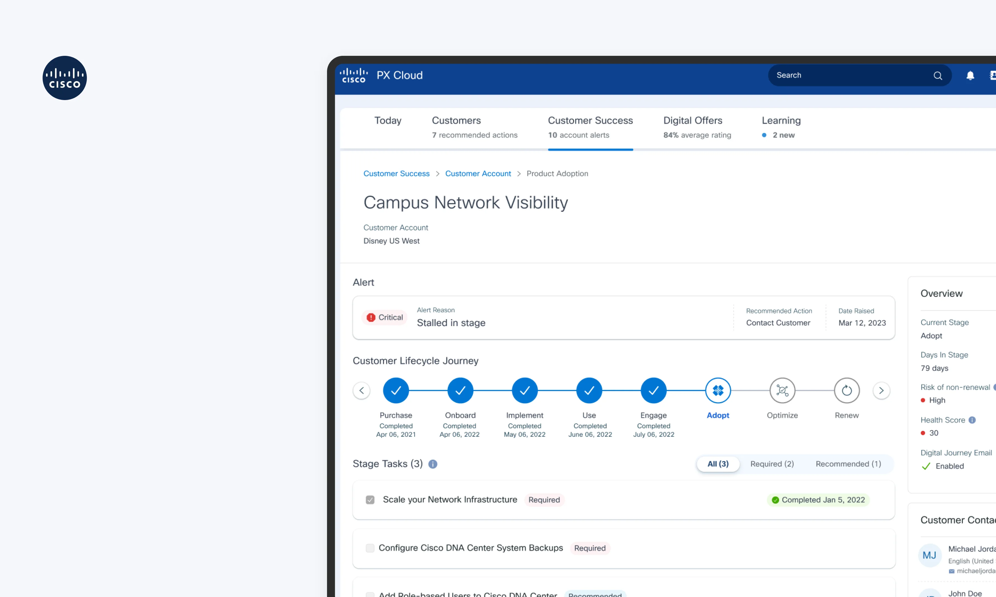Click the Cisco logo in PX Cloud header
The width and height of the screenshot is (996, 597).
click(354, 75)
